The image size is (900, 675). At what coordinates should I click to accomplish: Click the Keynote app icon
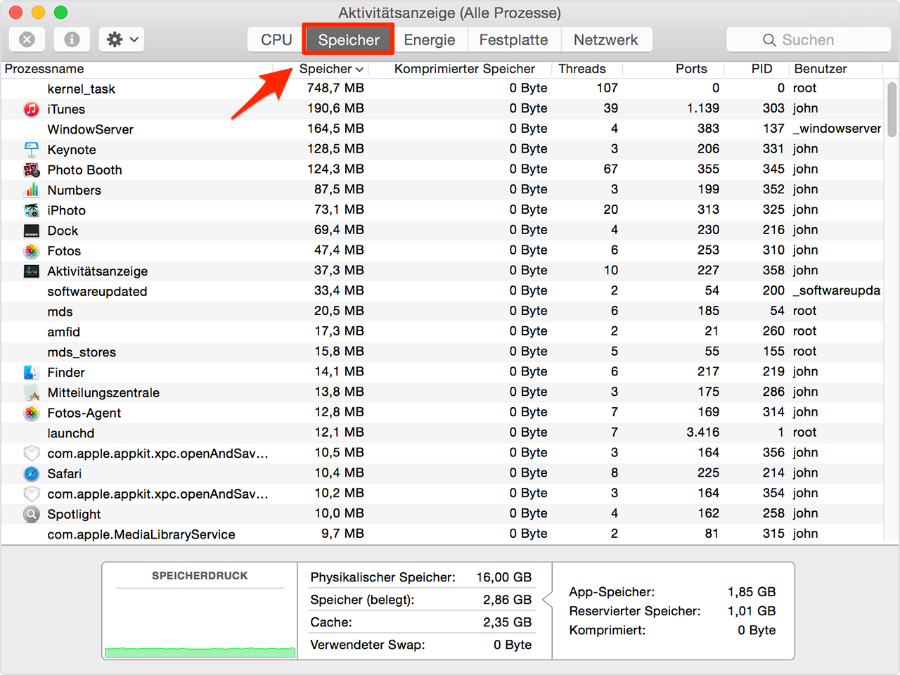pyautogui.click(x=32, y=150)
